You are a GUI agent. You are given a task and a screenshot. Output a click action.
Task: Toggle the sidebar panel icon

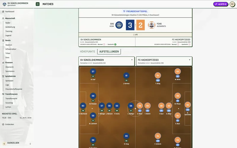point(37,4)
